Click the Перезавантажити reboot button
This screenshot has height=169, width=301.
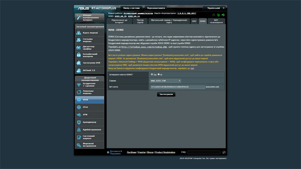pyautogui.click(x=156, y=8)
